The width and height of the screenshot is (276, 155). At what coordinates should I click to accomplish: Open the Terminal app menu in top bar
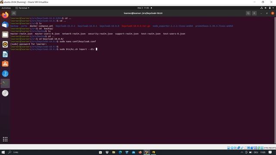22,8
